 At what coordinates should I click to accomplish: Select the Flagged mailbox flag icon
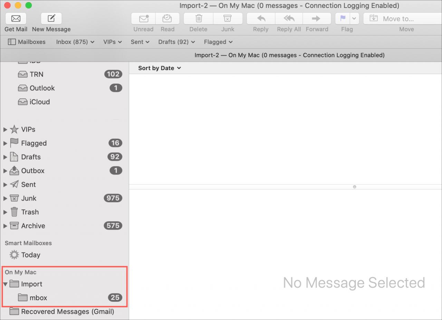14,143
